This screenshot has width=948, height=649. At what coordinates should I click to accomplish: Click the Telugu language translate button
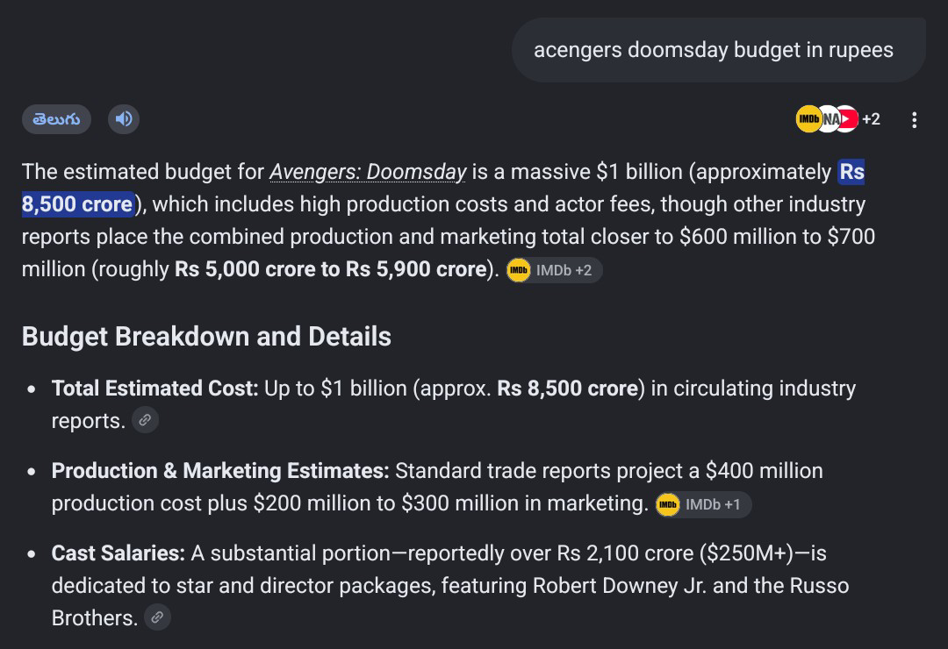56,119
